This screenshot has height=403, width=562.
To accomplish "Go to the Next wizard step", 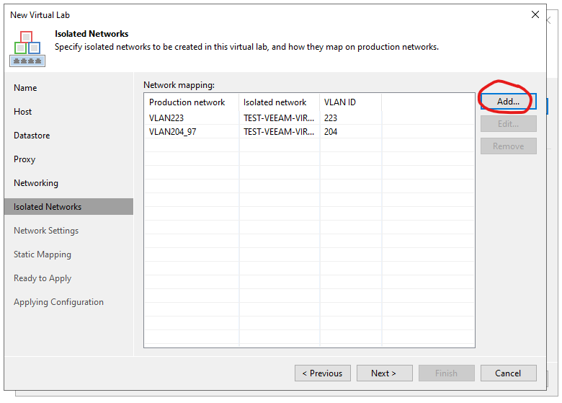I will point(384,373).
